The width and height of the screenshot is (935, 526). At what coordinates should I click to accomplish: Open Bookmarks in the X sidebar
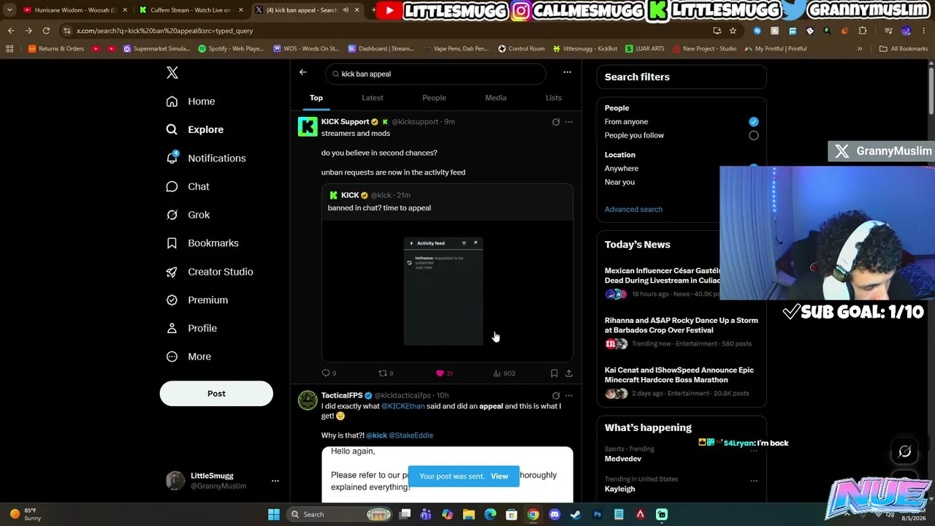(202, 243)
